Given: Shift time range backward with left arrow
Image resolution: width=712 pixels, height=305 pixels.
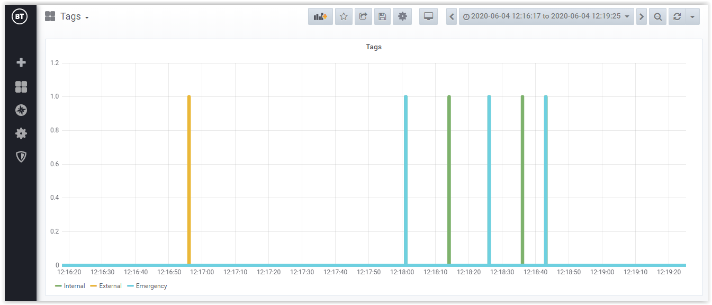Looking at the screenshot, I should (452, 16).
